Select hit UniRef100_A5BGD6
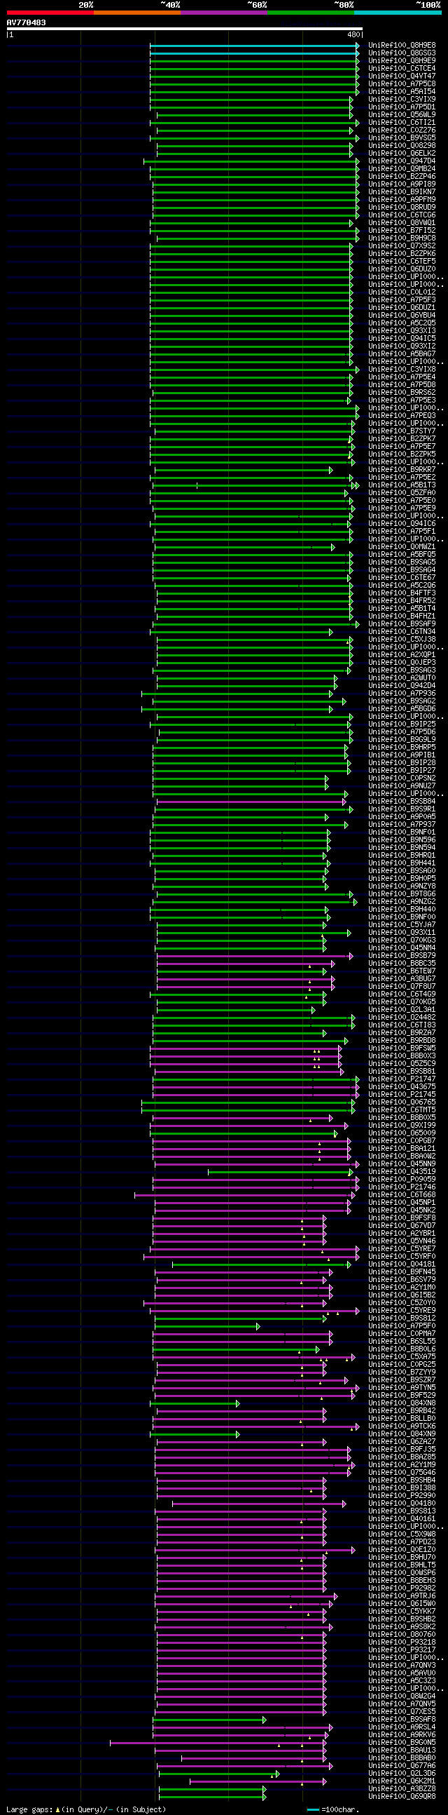 pos(402,709)
